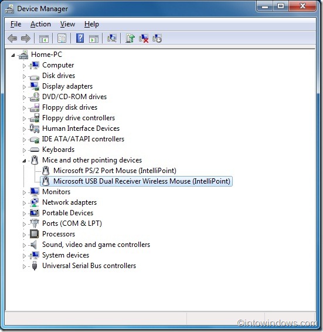
Task: Click Update Driver Software toolbar icon
Action: coord(130,38)
